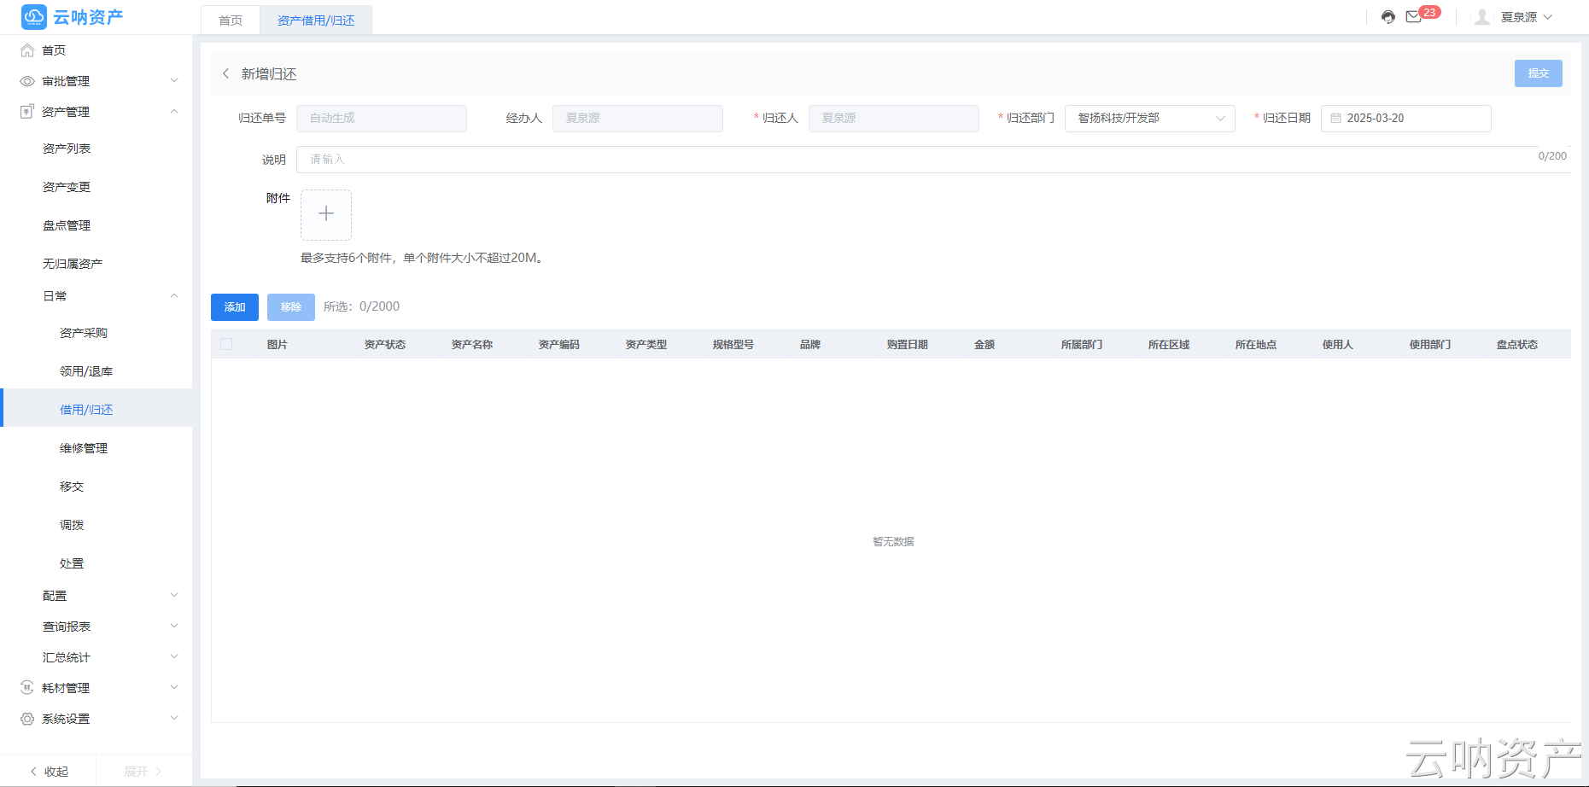Click the 提交 submit button
The height and width of the screenshot is (787, 1589).
[1539, 73]
